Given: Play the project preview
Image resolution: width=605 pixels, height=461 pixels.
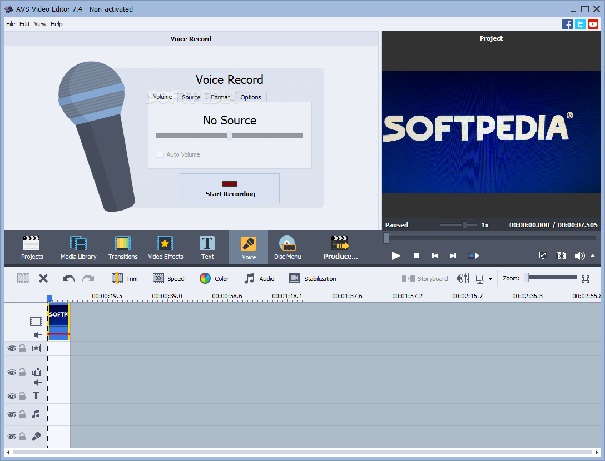Looking at the screenshot, I should [x=396, y=255].
